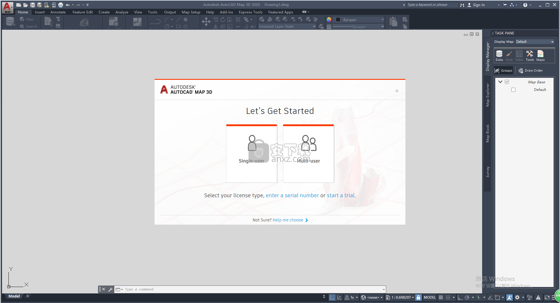
Task: Click the New drawing icon
Action: [18, 5]
